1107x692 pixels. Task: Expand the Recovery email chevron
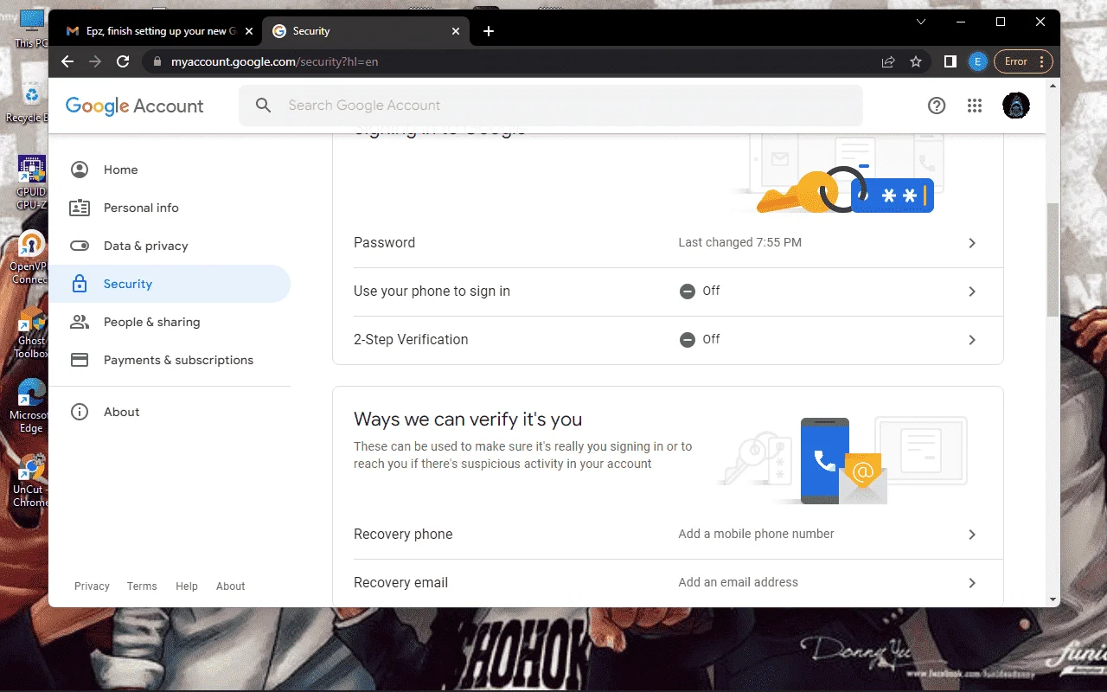[972, 583]
